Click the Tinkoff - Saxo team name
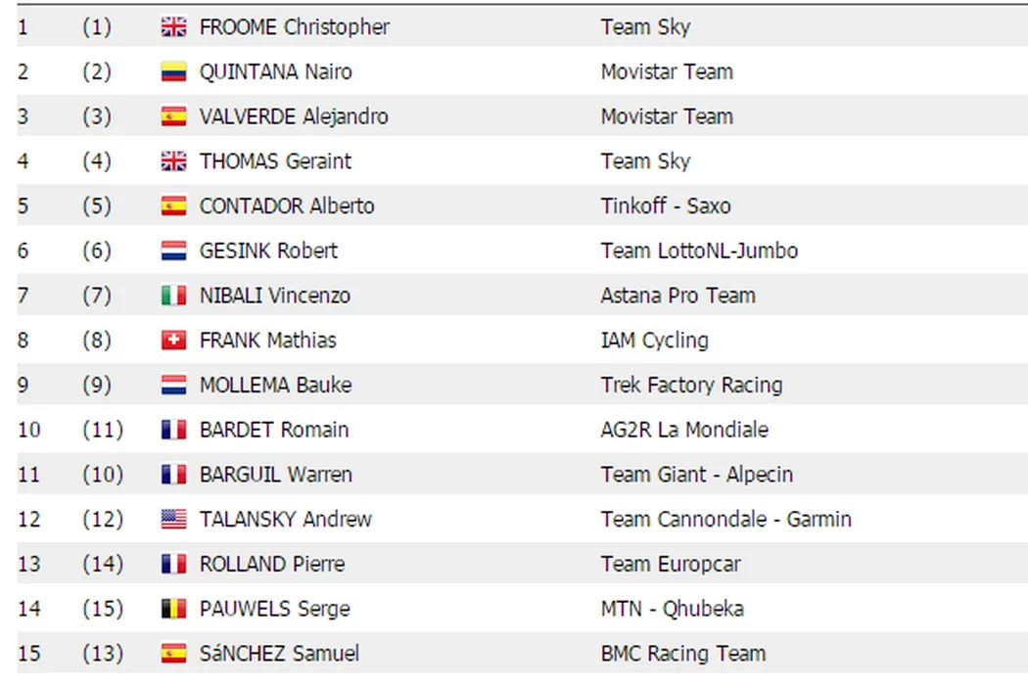This screenshot has width=1028, height=685. [x=665, y=206]
